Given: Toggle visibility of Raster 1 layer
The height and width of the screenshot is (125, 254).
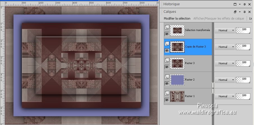Looking at the screenshot, I should [x=167, y=100].
